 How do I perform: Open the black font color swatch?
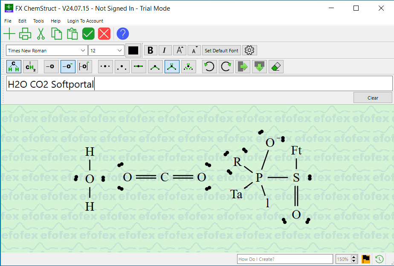[133, 50]
